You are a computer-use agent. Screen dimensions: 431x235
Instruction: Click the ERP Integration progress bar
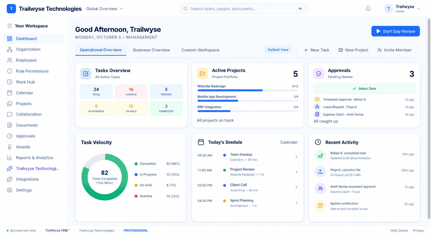[x=248, y=111]
